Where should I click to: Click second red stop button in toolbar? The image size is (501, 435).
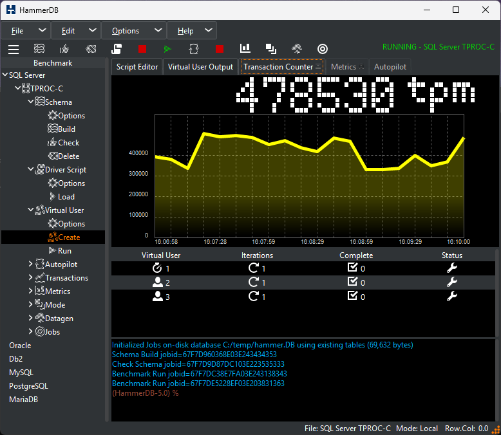coord(220,49)
